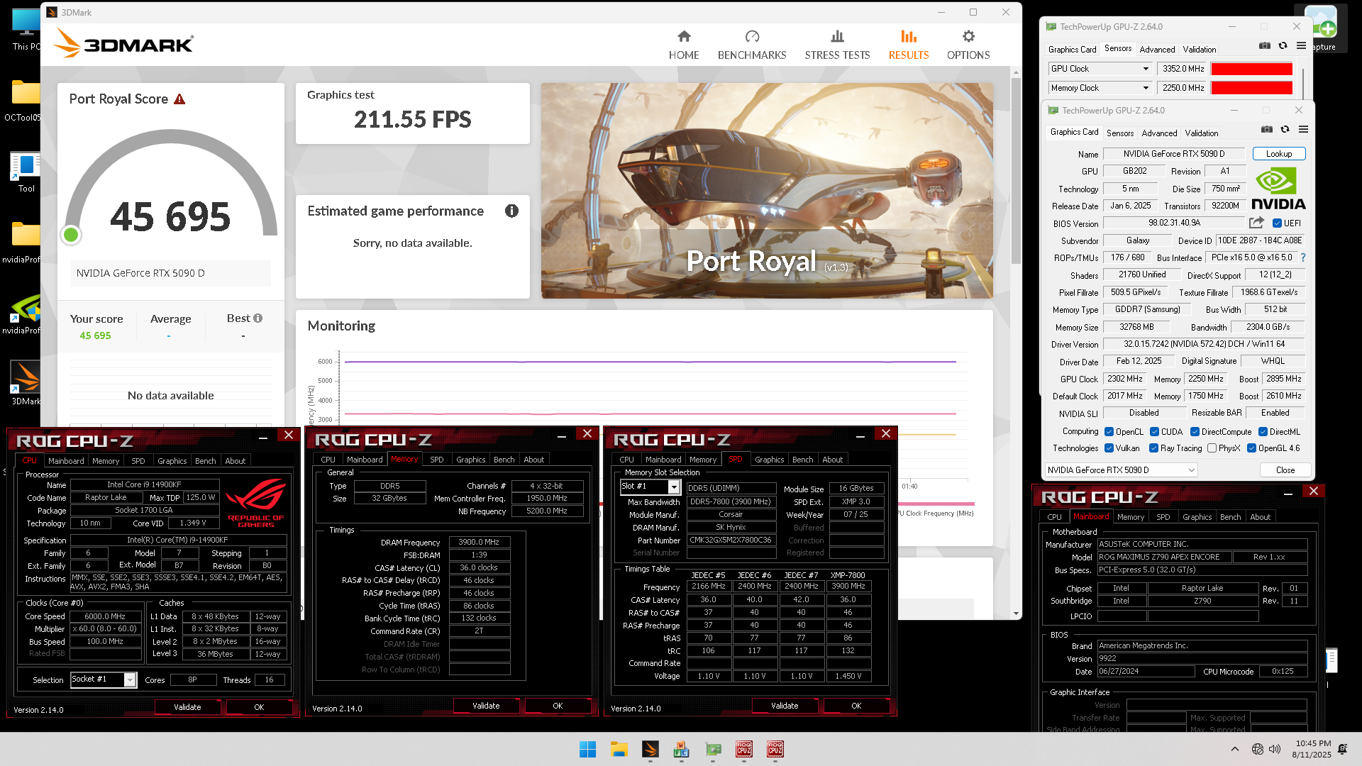Click Lookup button in GPU-Z
This screenshot has height=766, width=1362.
pos(1279,153)
